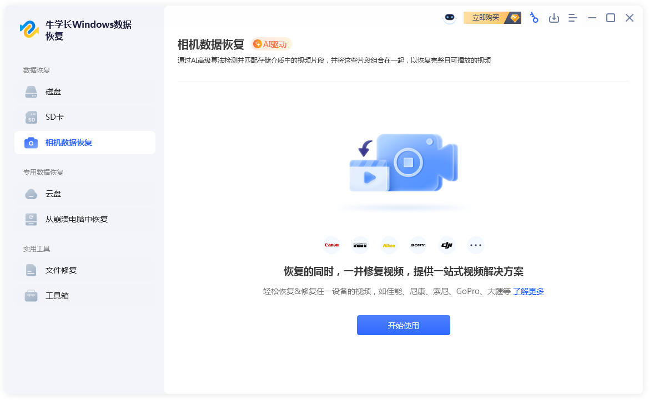649x400 pixels.
Task: Expand more brands via three-dots icon
Action: click(x=475, y=245)
